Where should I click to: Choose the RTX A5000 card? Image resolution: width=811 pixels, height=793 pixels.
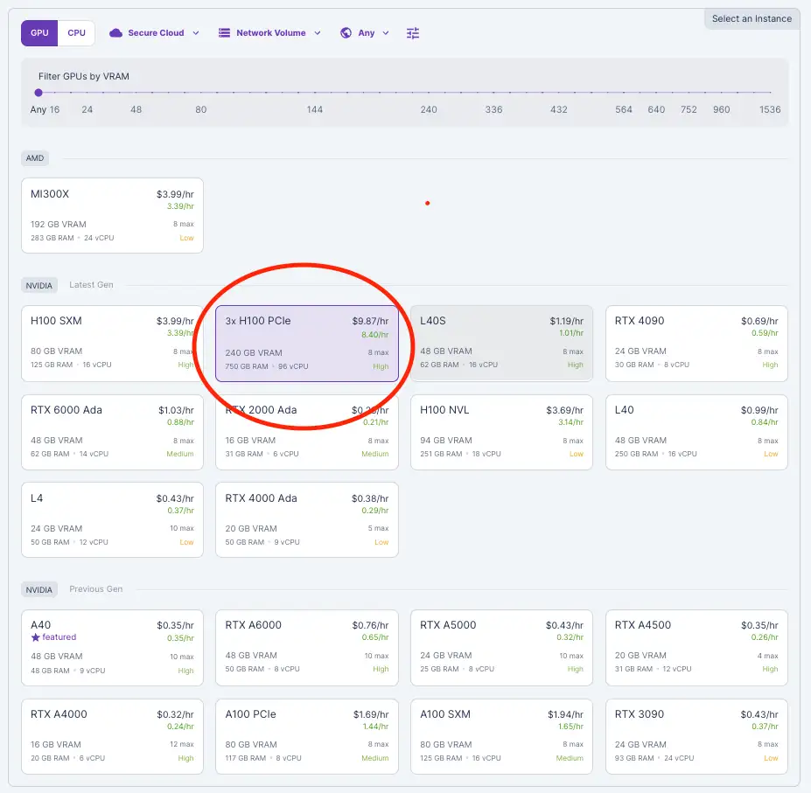coord(501,648)
